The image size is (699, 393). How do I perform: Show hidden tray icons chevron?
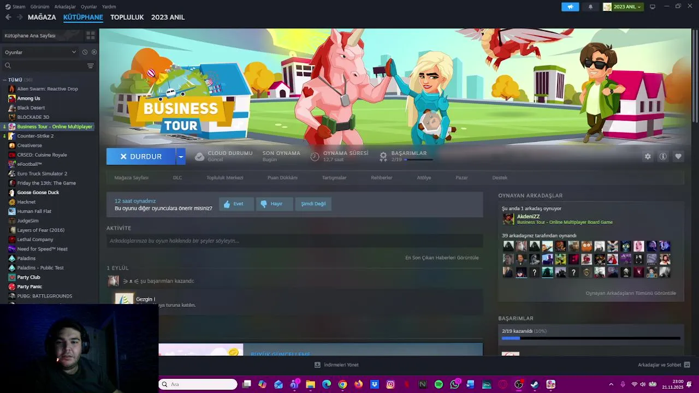(x=611, y=384)
